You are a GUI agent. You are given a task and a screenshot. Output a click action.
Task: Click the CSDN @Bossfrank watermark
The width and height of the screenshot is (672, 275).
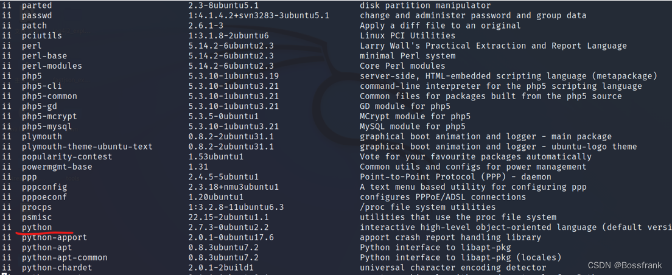(x=625, y=266)
